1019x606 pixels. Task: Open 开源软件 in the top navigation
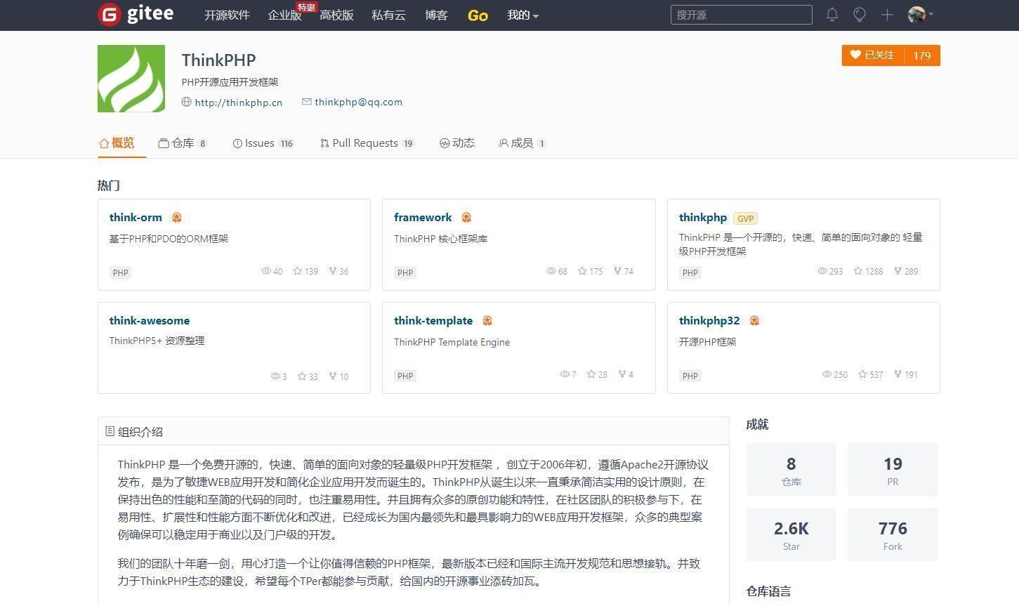pyautogui.click(x=227, y=15)
